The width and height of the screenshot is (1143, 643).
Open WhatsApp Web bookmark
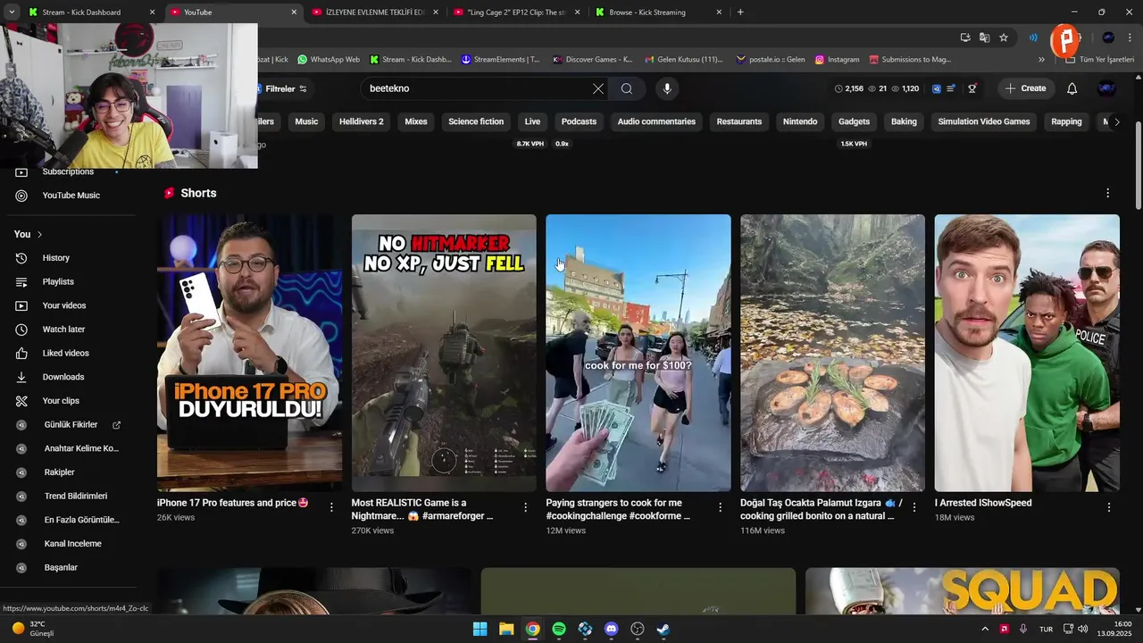click(x=328, y=60)
